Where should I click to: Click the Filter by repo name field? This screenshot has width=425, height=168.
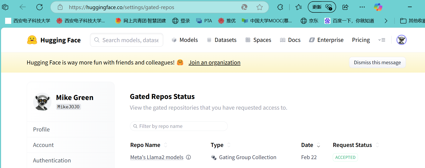point(178,126)
